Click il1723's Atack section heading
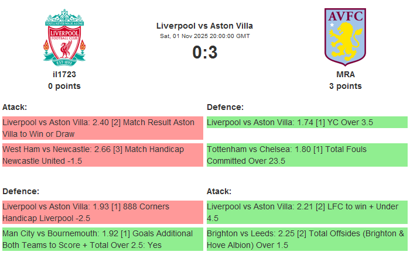Viewport: 410px width, 269px height. pyautogui.click(x=15, y=107)
